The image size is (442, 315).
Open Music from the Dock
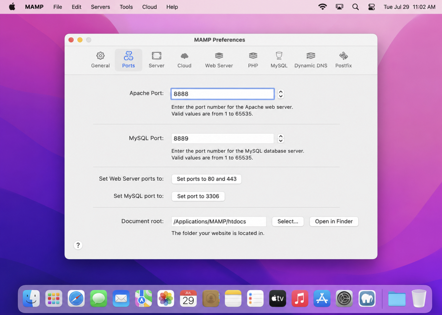point(300,298)
